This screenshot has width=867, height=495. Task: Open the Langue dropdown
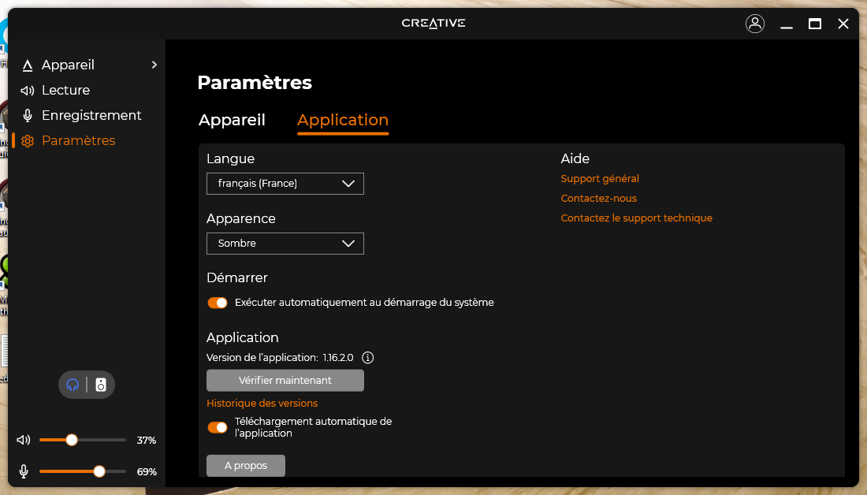285,184
